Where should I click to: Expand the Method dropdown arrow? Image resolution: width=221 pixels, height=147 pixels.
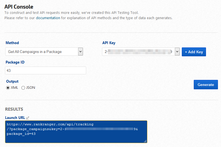pyautogui.click(x=80, y=52)
